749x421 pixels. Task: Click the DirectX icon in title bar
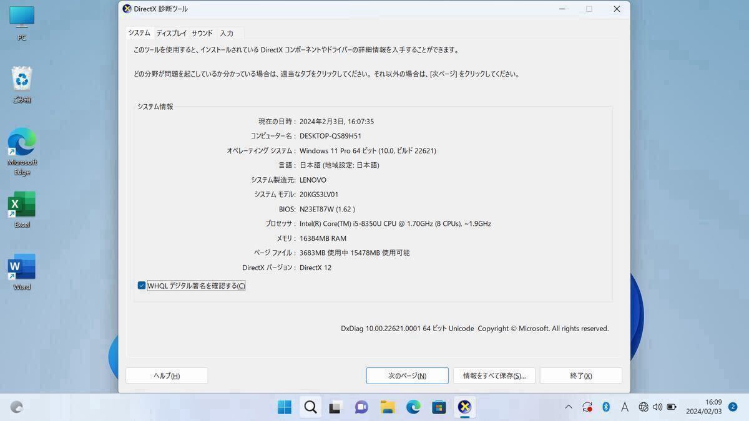click(x=127, y=9)
